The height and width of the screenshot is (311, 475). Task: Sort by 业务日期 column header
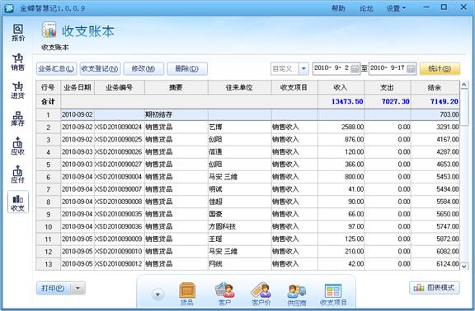78,88
